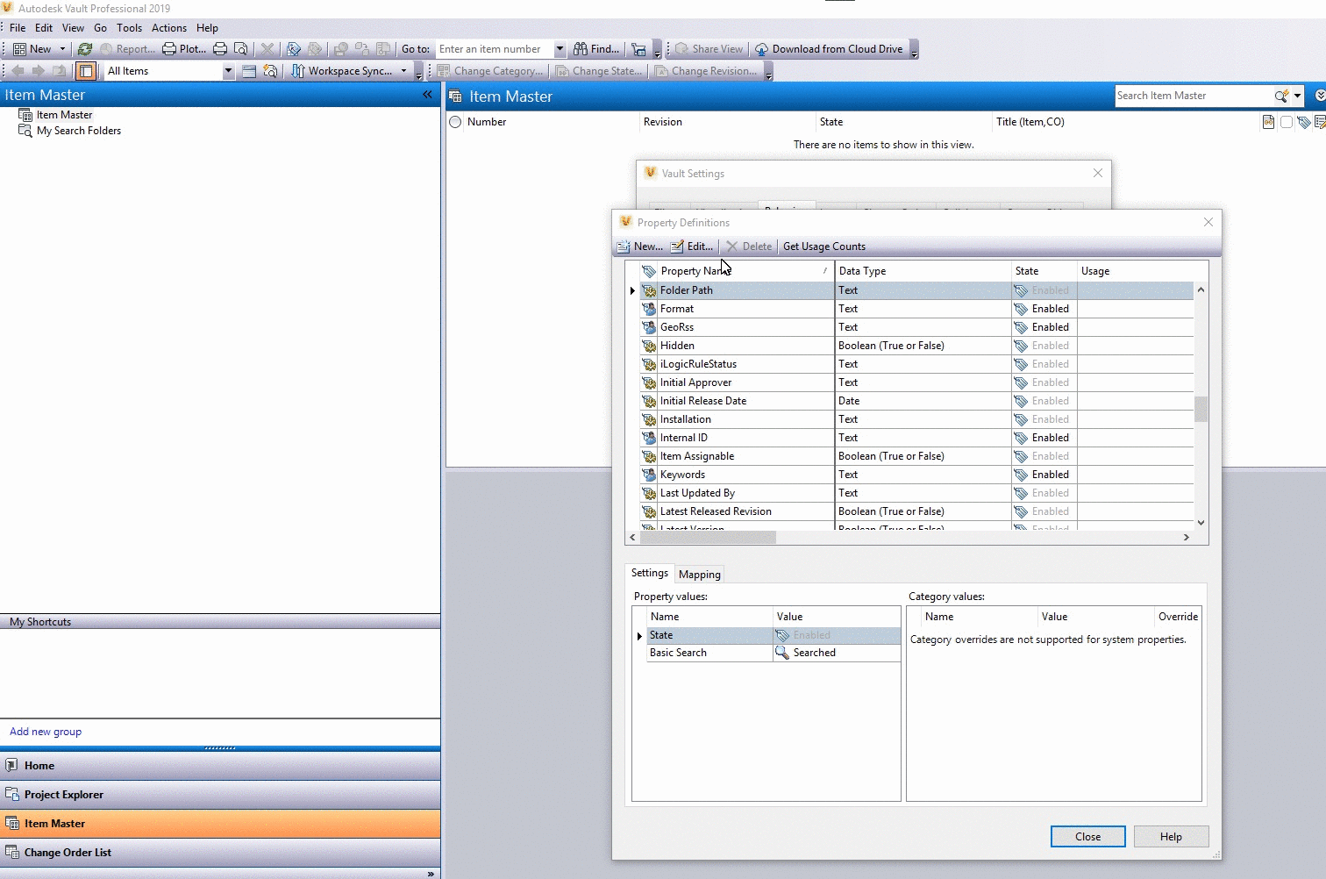Click the search folder icon in second toolbar
The width and height of the screenshot is (1326, 879).
coord(270,71)
